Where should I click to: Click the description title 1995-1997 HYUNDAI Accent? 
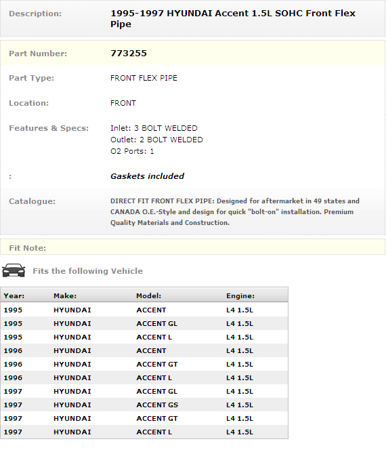click(233, 18)
